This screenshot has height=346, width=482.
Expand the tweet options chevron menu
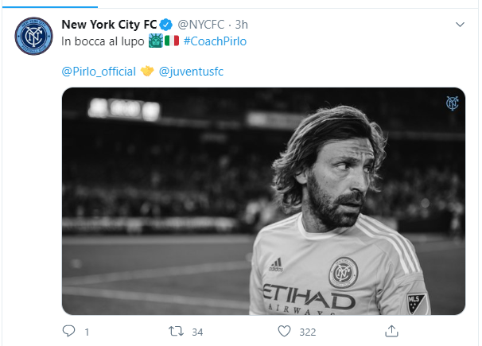pyautogui.click(x=460, y=25)
